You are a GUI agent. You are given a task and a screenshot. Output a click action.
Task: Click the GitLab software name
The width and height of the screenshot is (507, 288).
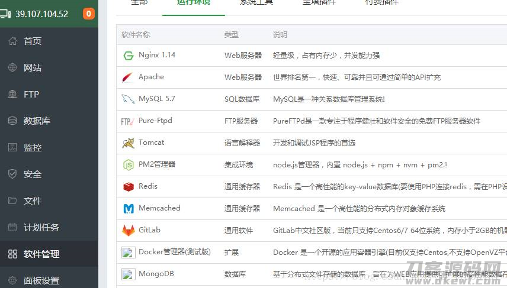149,230
